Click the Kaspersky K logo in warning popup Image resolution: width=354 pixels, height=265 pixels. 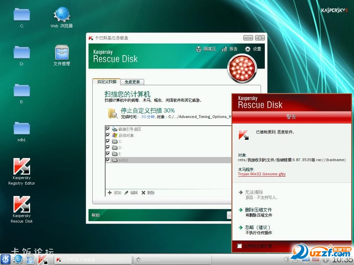pyautogui.click(x=244, y=135)
